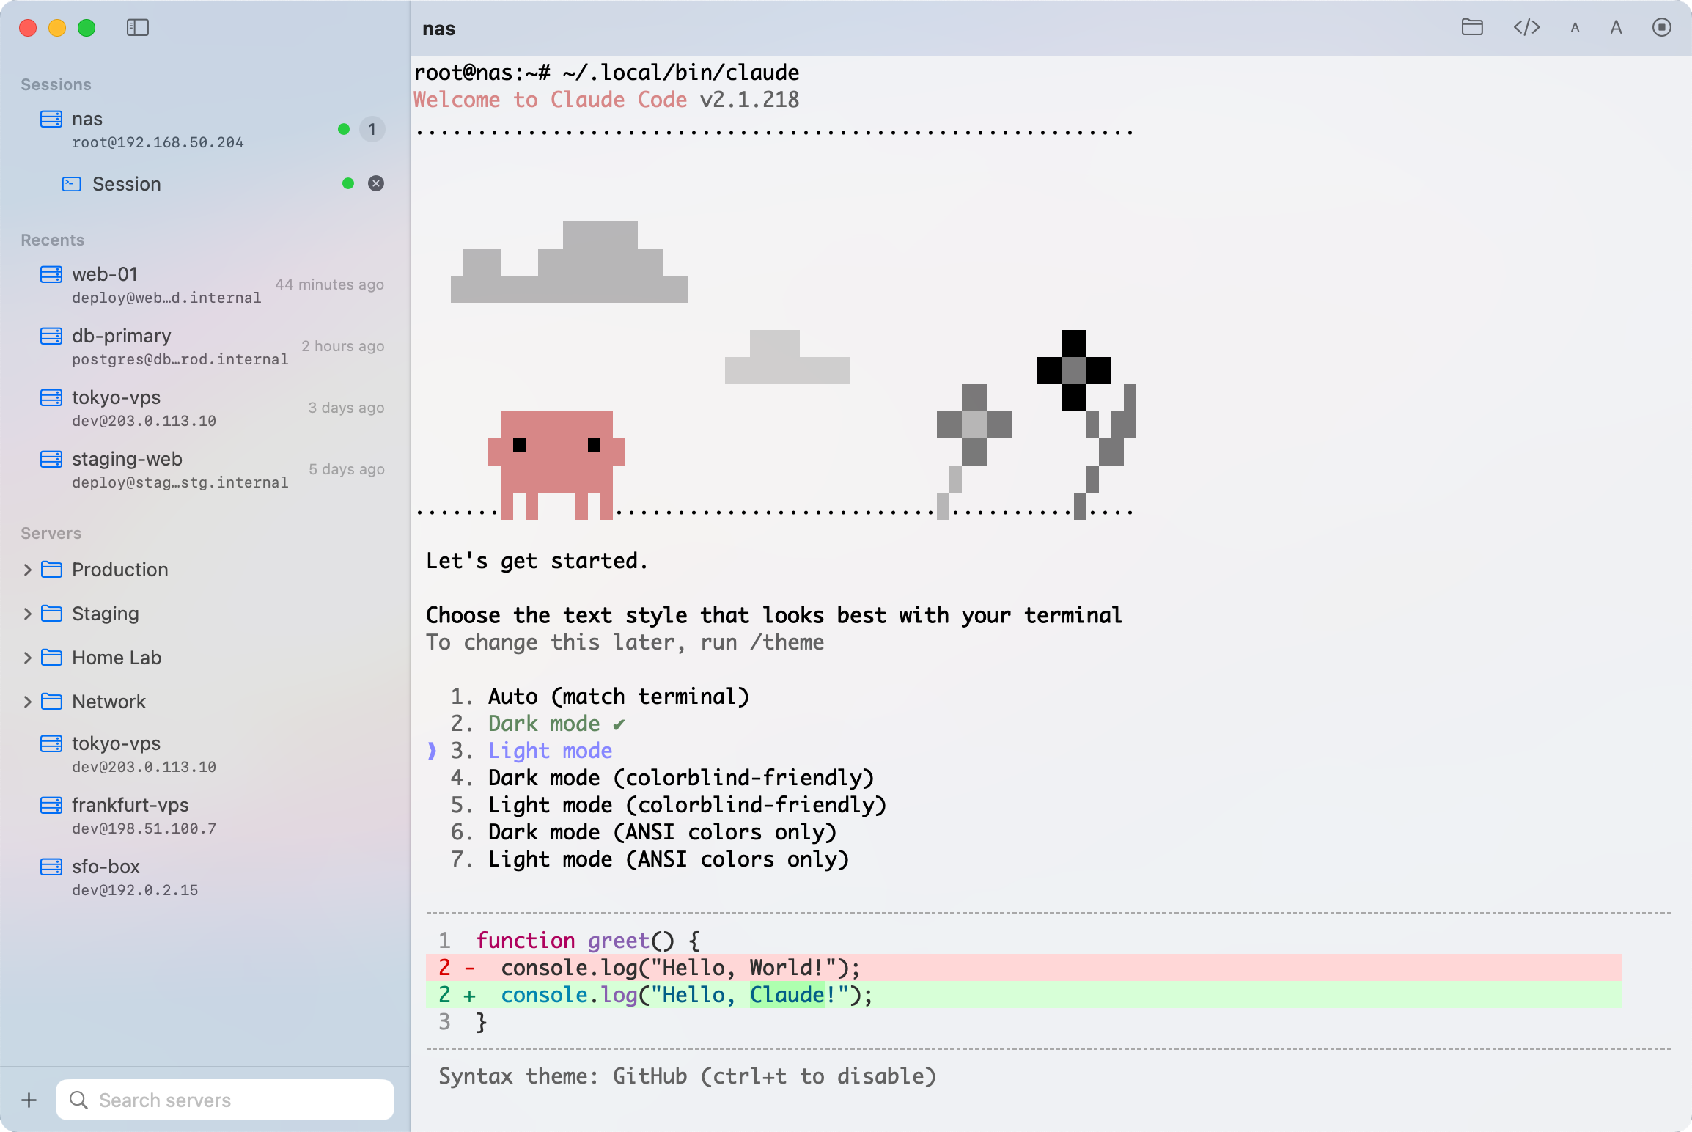This screenshot has width=1692, height=1132.
Task: Open the file browser folder icon
Action: [1472, 28]
